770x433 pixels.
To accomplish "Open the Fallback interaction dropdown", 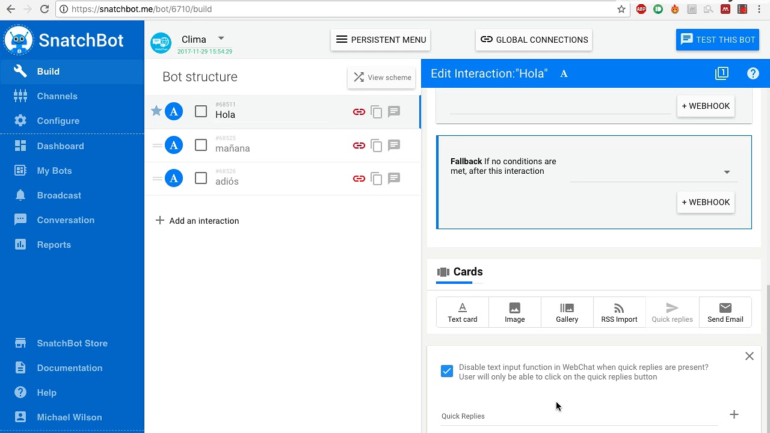I will [654, 172].
